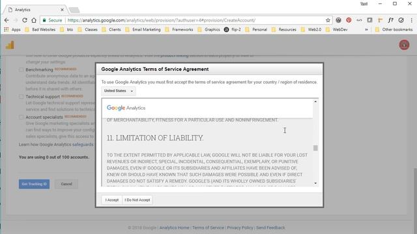Open the flip-2 bookmark
Image resolution: width=417 pixels, height=234 pixels.
pos(233,29)
